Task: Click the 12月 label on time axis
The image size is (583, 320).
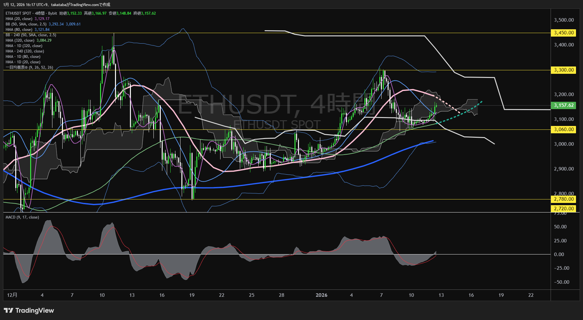Action: click(x=12, y=295)
